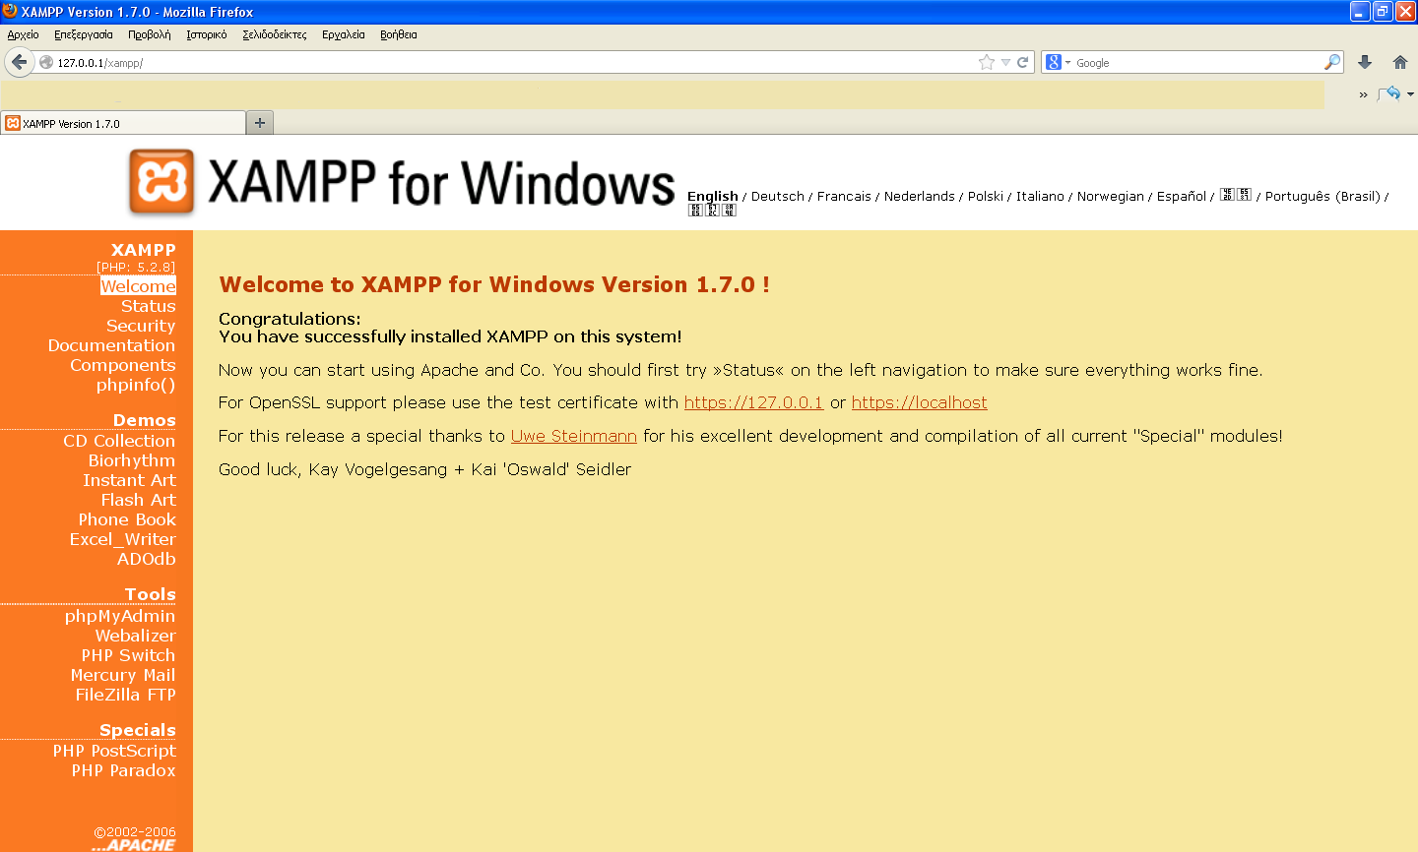
Task: Open the Status page
Action: (x=149, y=306)
